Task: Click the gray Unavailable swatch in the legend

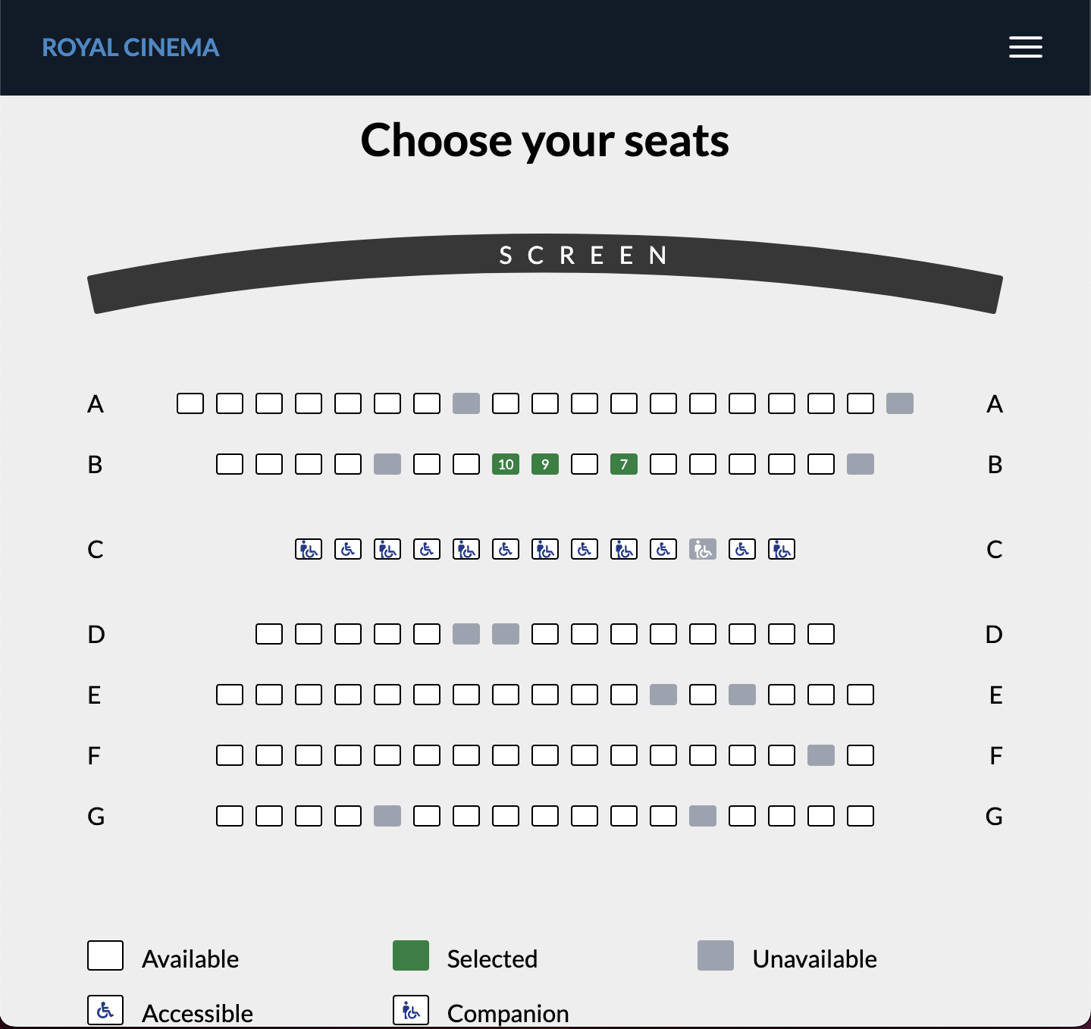Action: (715, 956)
